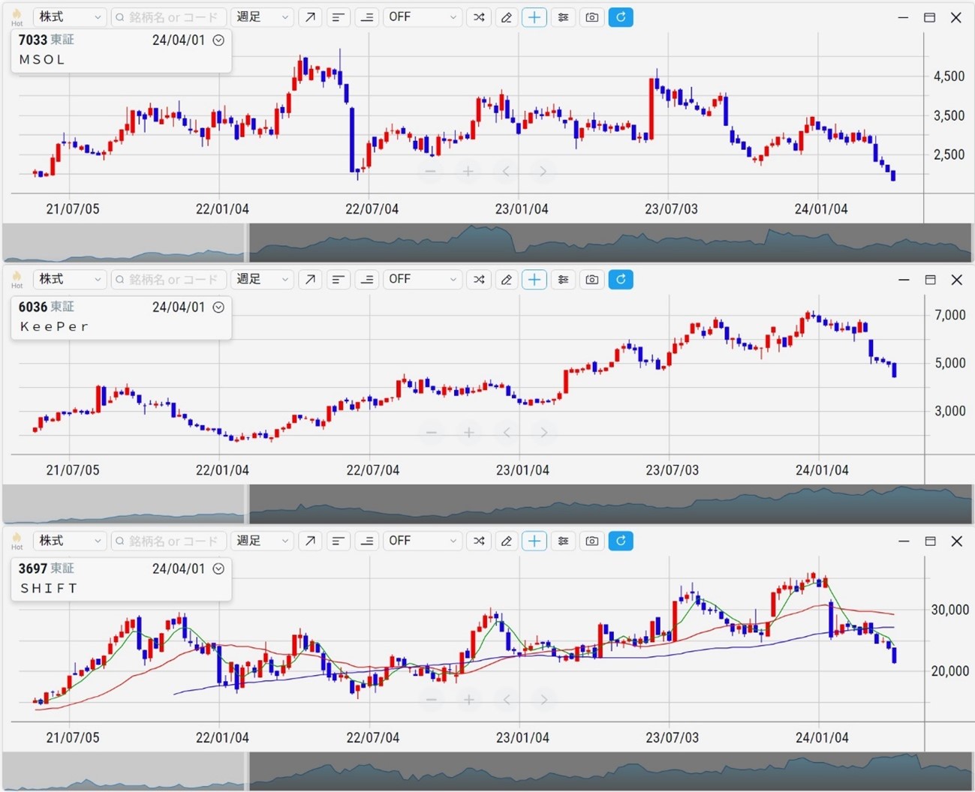Open the 株式 dropdown in SHIFT chart toolbar
The image size is (975, 792).
tap(69, 541)
